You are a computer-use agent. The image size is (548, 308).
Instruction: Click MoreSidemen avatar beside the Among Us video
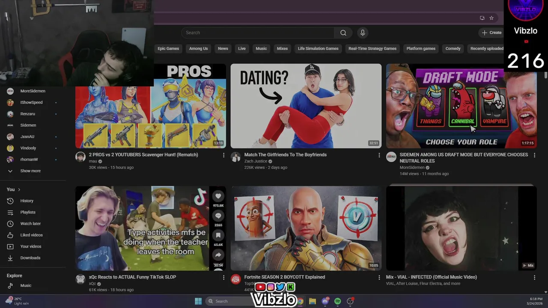pyautogui.click(x=391, y=157)
